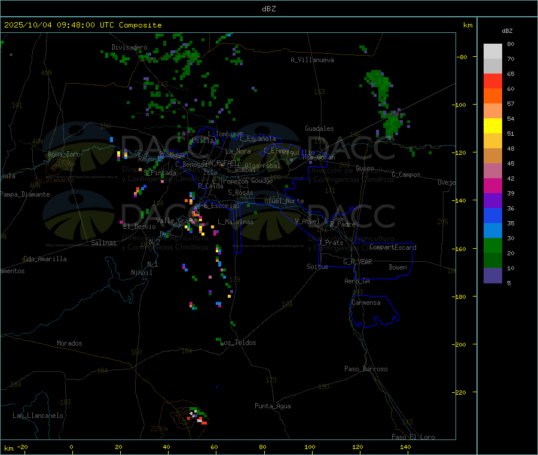
Task: Click the red-white echo cluster near 2200m volcano
Action: pos(198,417)
